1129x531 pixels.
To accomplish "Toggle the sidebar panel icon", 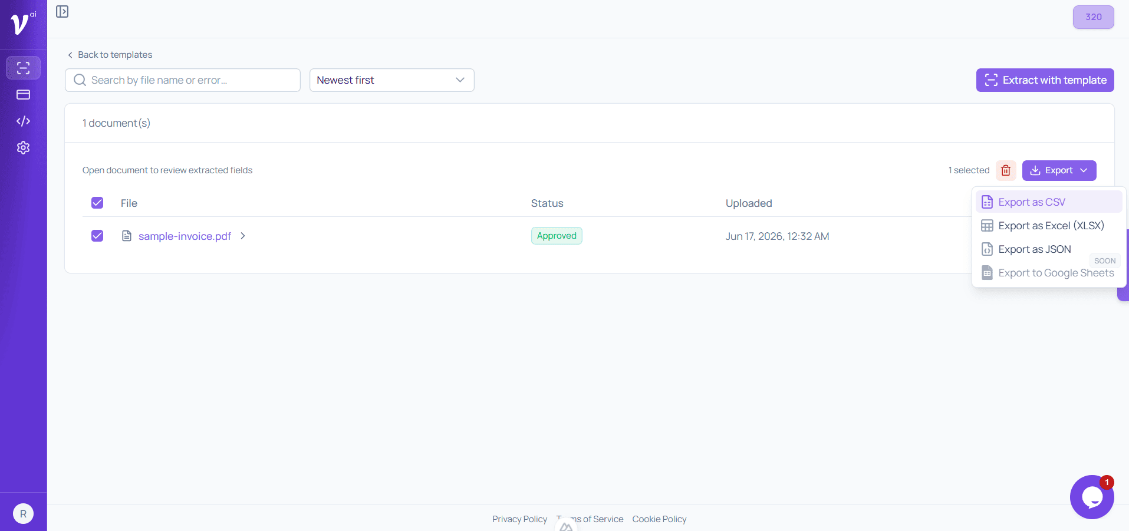I will point(62,12).
